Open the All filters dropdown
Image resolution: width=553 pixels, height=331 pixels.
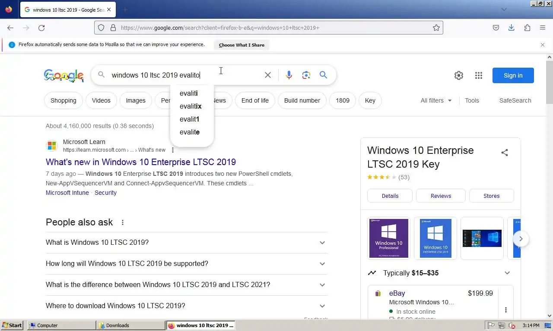[436, 100]
